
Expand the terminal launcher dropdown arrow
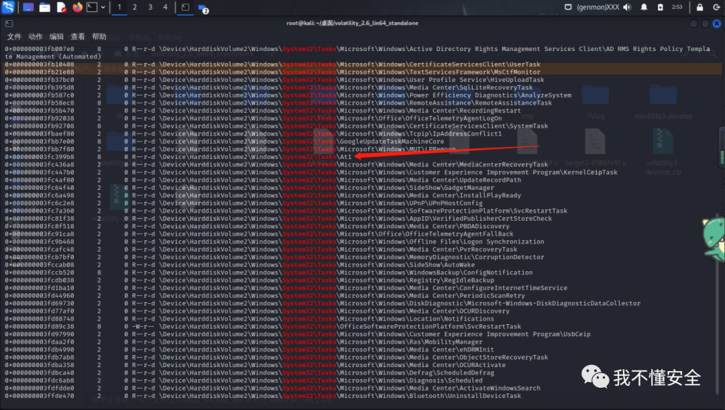[x=103, y=7]
